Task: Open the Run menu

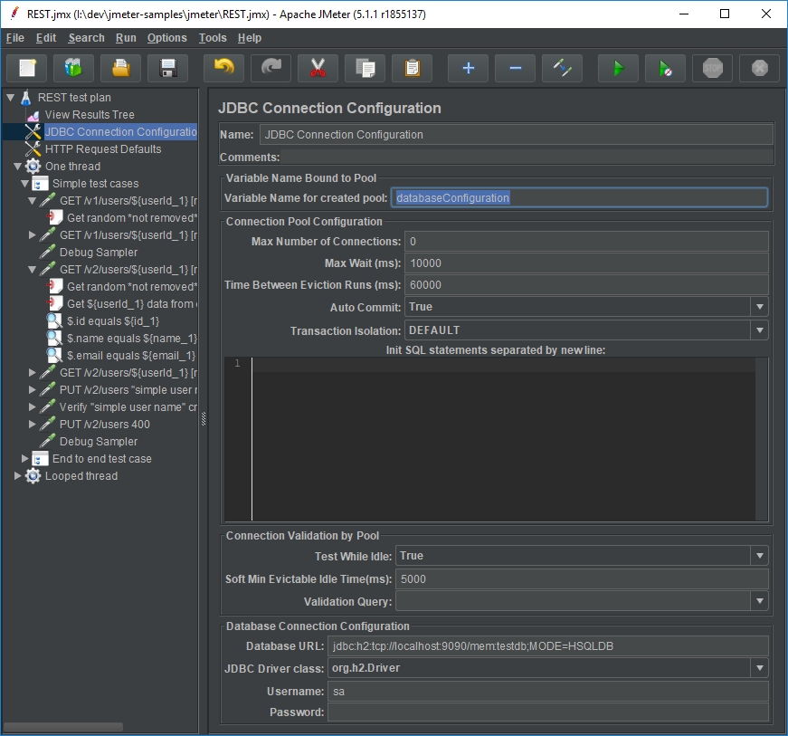Action: (x=126, y=38)
